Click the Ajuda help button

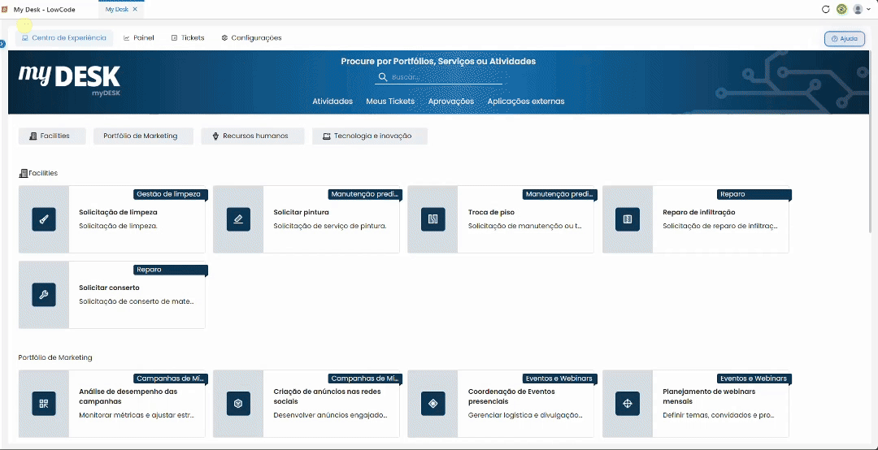tap(845, 39)
